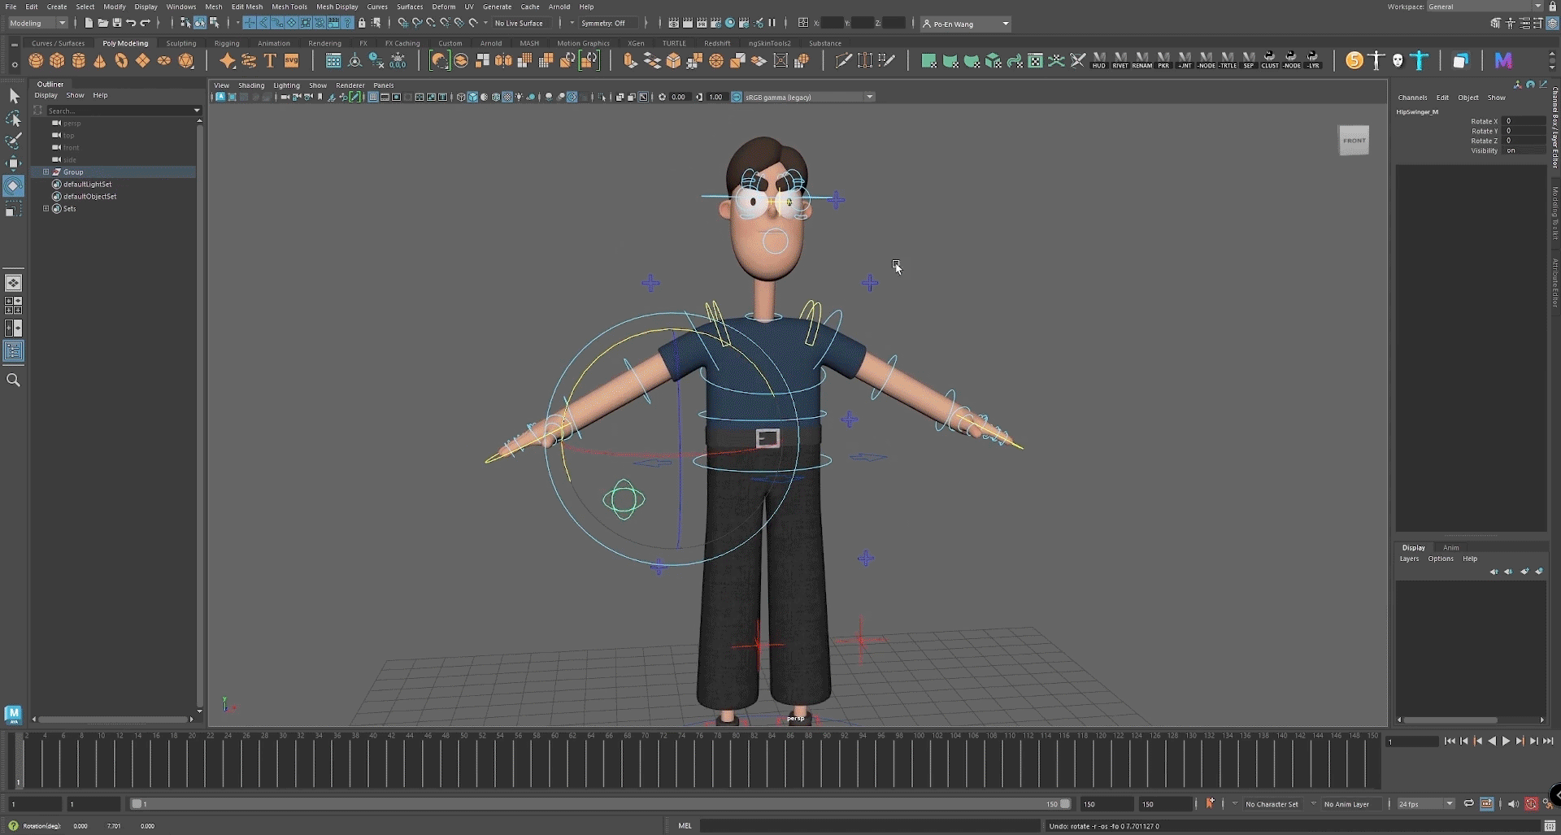The image size is (1561, 835).
Task: Activate the Rotate tool in the toolbox
Action: click(13, 186)
